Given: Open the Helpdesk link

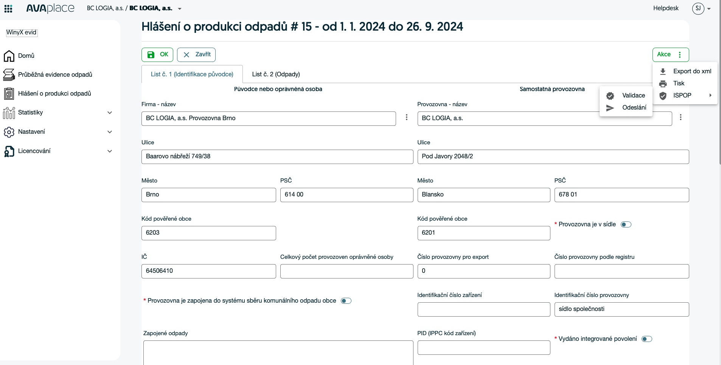Looking at the screenshot, I should pyautogui.click(x=666, y=8).
